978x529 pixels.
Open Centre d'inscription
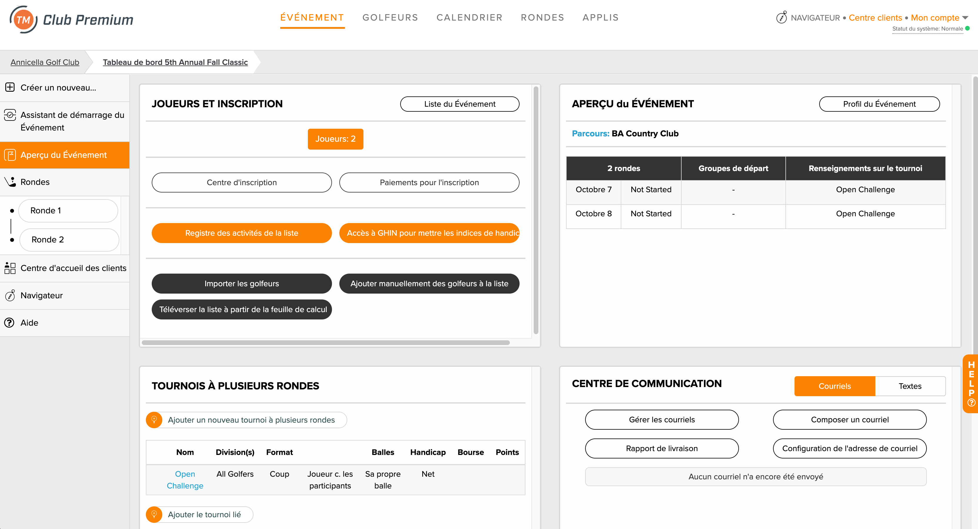(241, 182)
